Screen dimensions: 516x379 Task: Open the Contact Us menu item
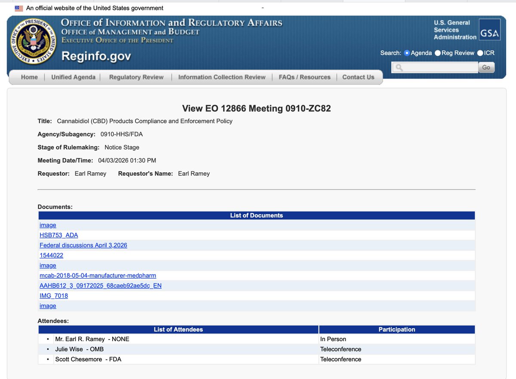[x=358, y=77]
